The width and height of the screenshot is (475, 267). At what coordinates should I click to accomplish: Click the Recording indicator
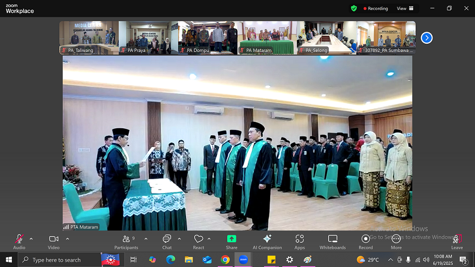[376, 8]
